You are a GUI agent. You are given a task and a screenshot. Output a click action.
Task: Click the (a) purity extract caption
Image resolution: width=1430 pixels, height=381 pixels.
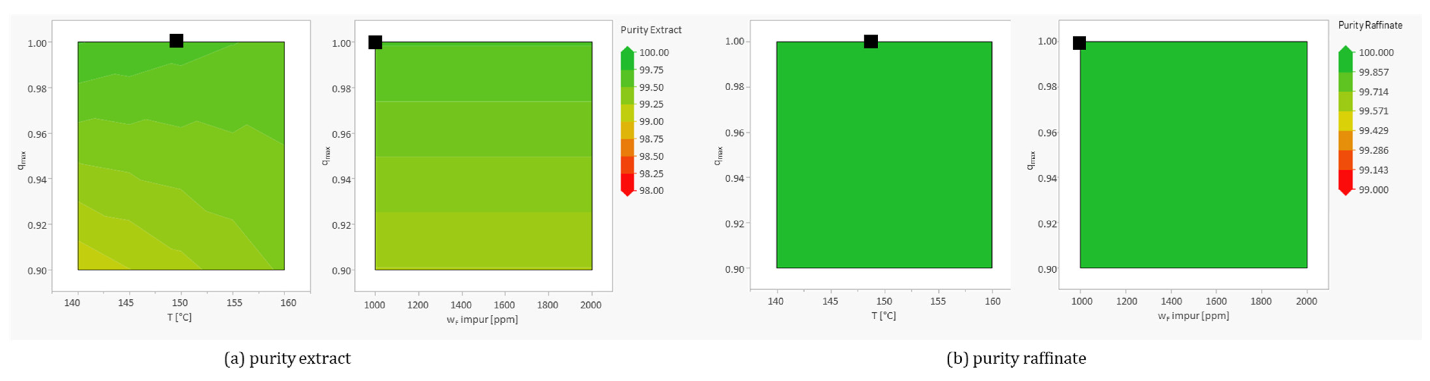(287, 359)
